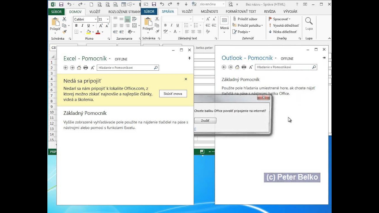Undo the last action in Excel
This screenshot has height=213, width=379.
pos(69,4)
